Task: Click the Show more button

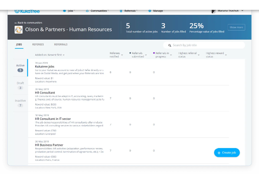Action: coord(236,27)
